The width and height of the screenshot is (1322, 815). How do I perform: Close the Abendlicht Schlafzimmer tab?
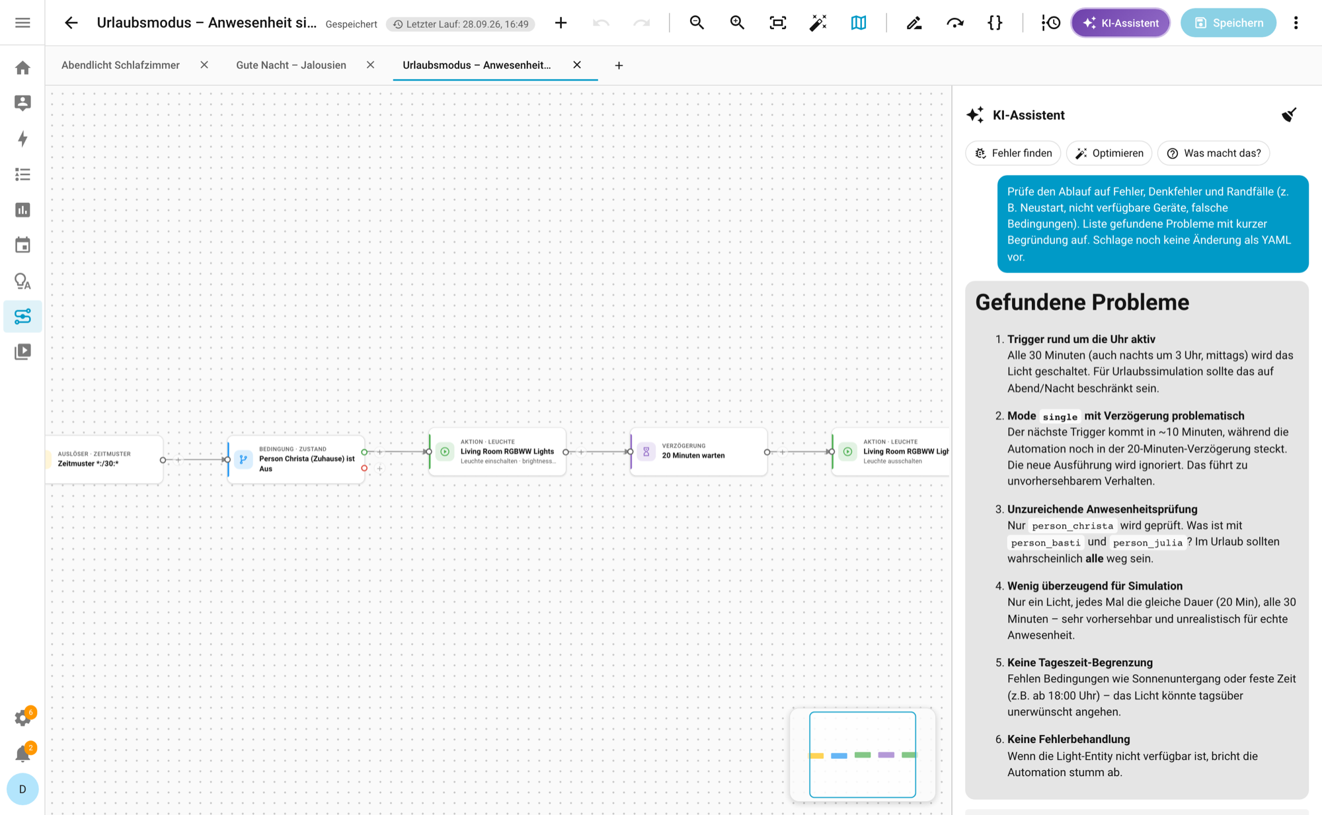(204, 65)
